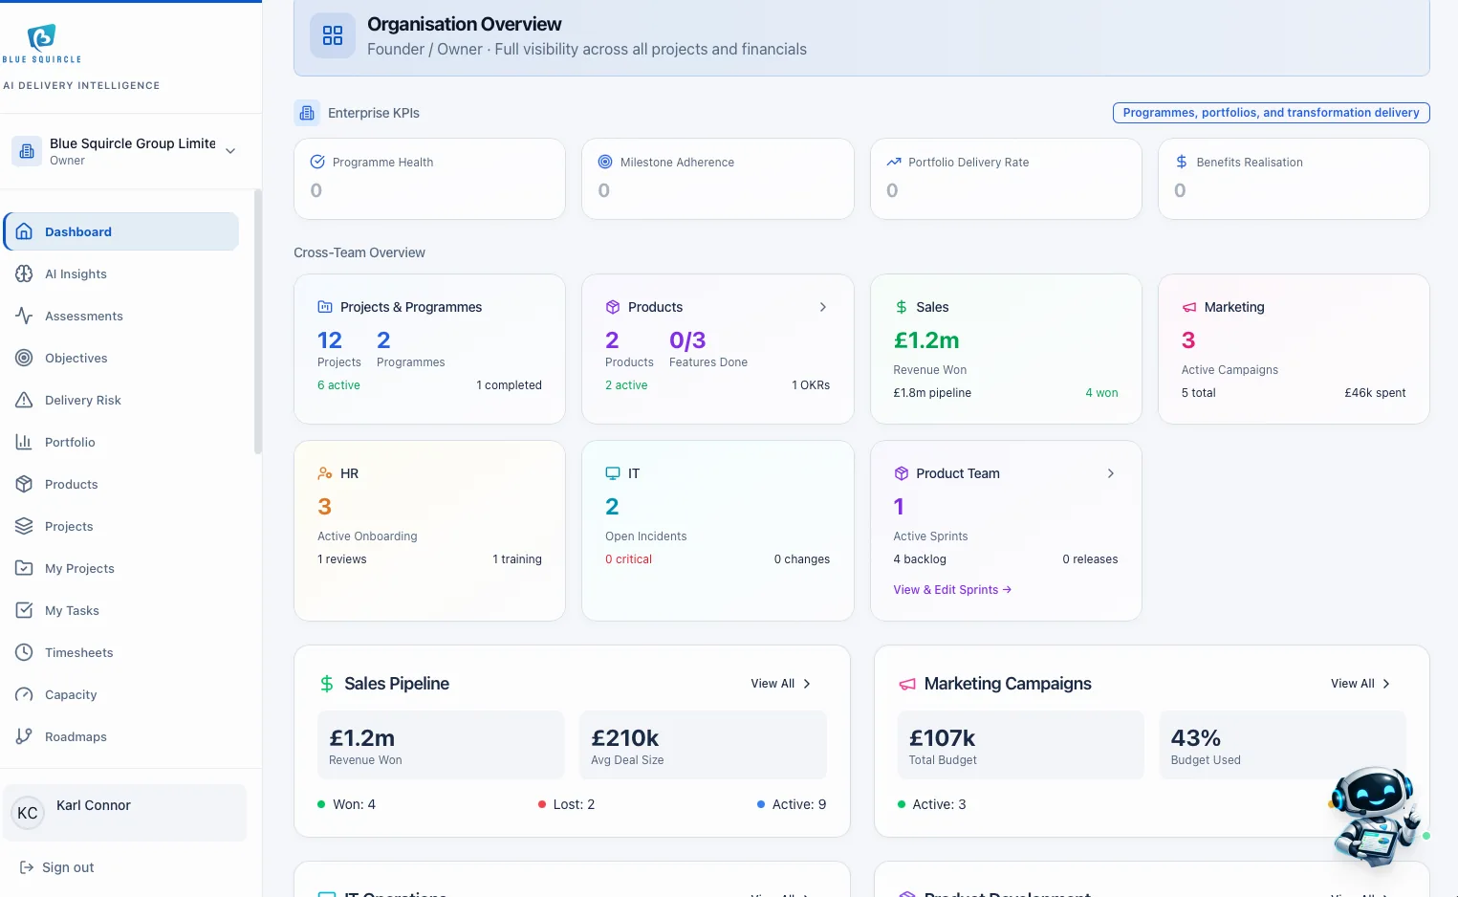Viewport: 1458px width, 897px height.
Task: Click chevron next to Marketing Campaigns View All
Action: [1386, 684]
